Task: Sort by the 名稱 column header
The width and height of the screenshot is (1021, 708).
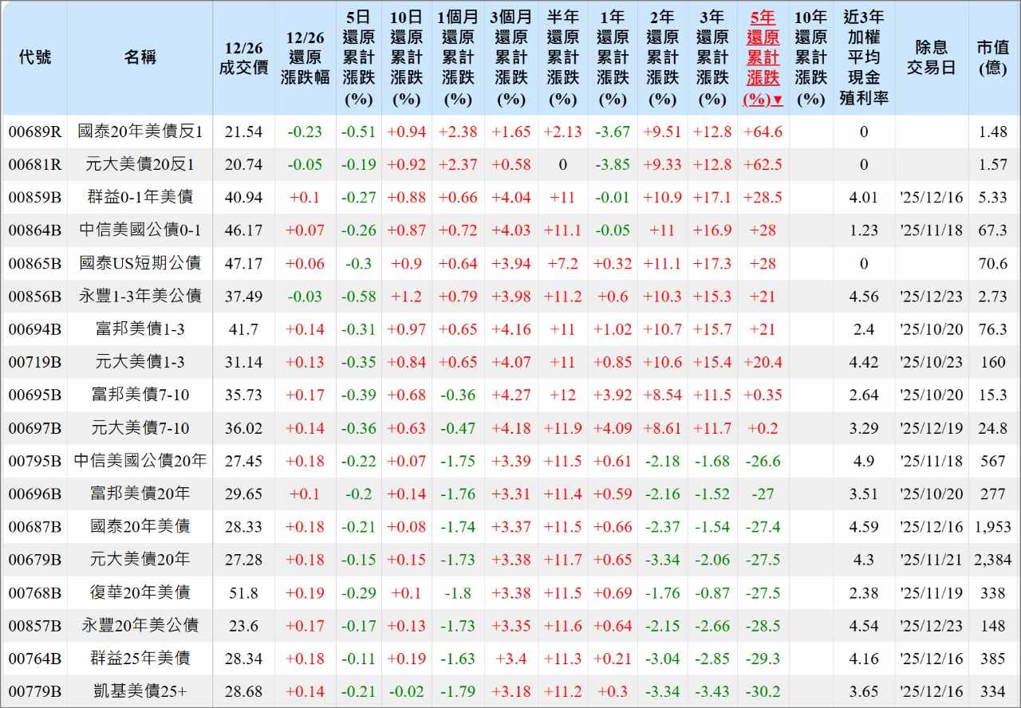Action: [140, 57]
